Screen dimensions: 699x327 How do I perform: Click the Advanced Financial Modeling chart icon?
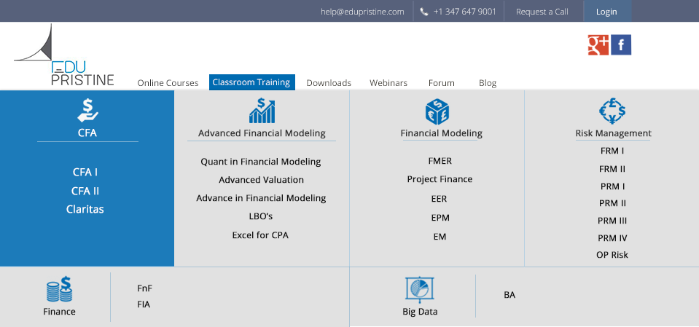click(262, 111)
